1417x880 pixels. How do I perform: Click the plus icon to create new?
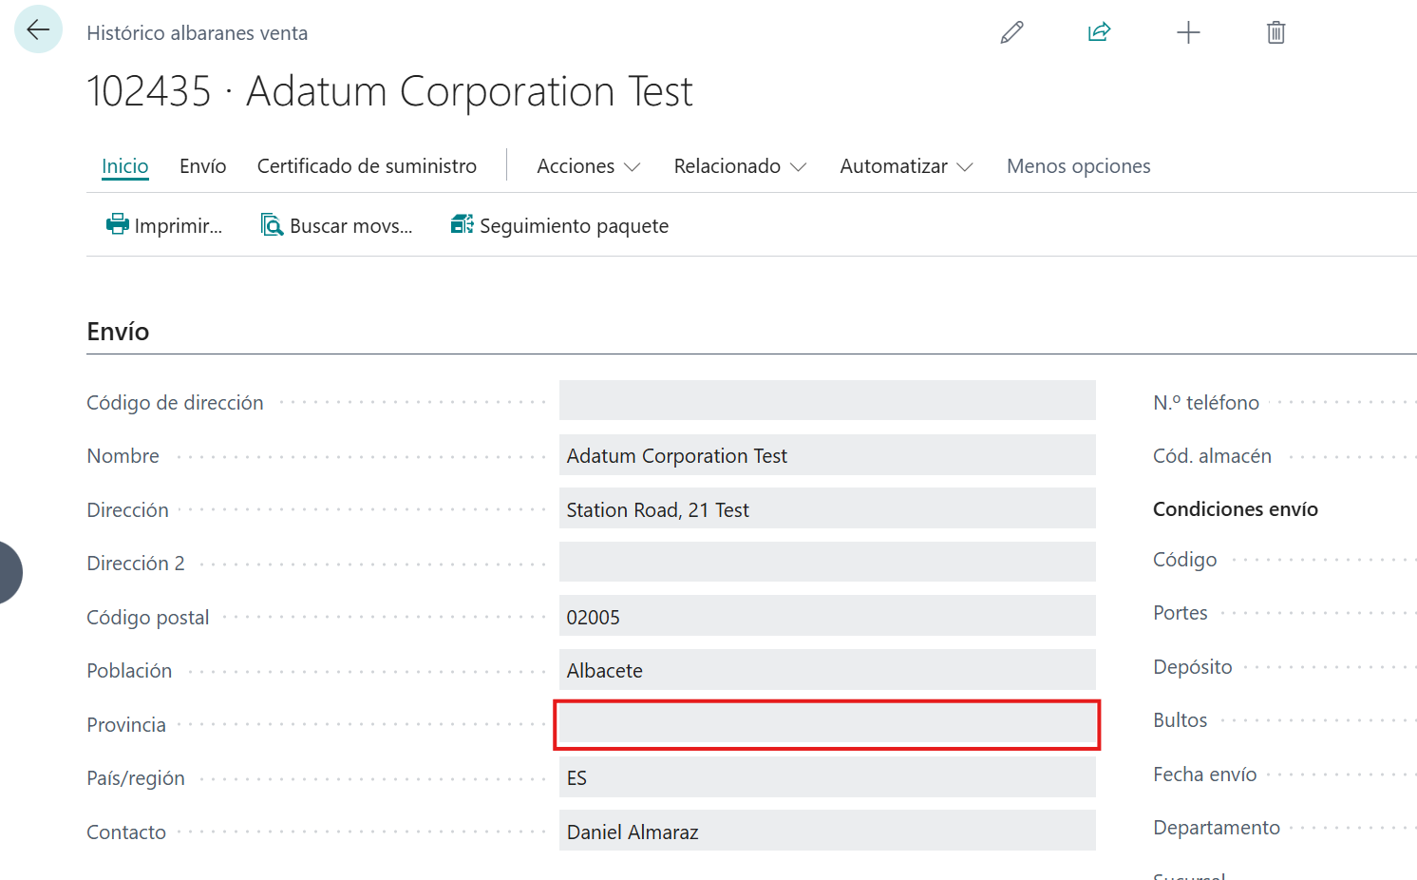(x=1187, y=32)
